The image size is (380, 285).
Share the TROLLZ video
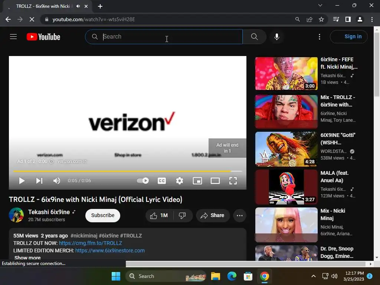click(x=213, y=216)
